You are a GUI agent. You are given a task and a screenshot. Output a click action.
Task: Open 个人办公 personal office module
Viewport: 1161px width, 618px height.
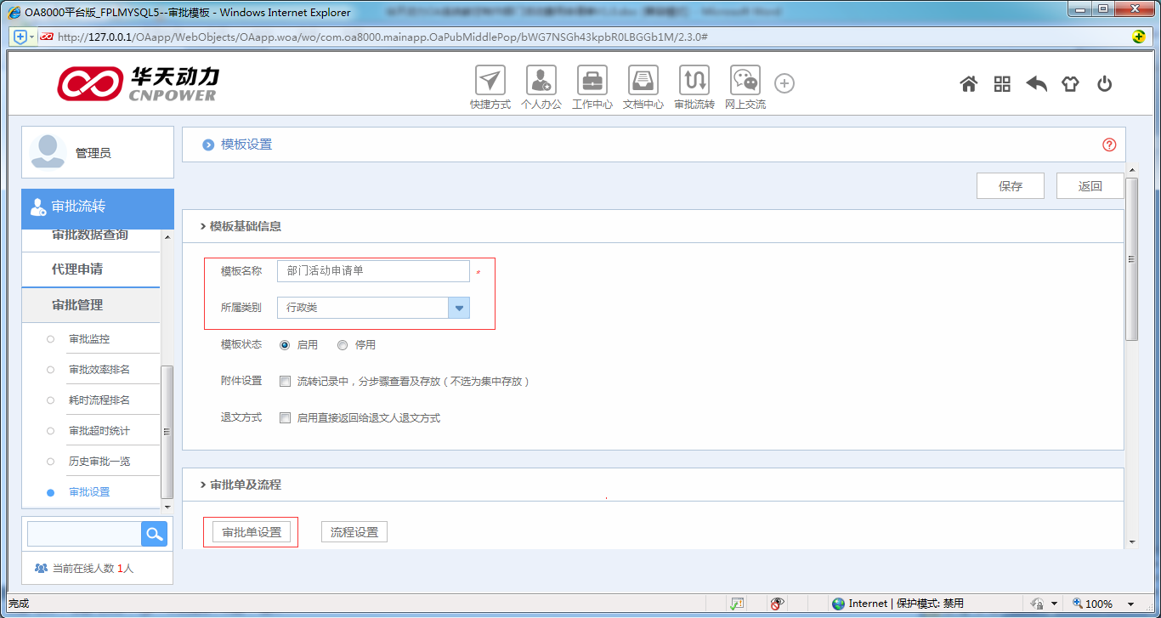(x=541, y=81)
